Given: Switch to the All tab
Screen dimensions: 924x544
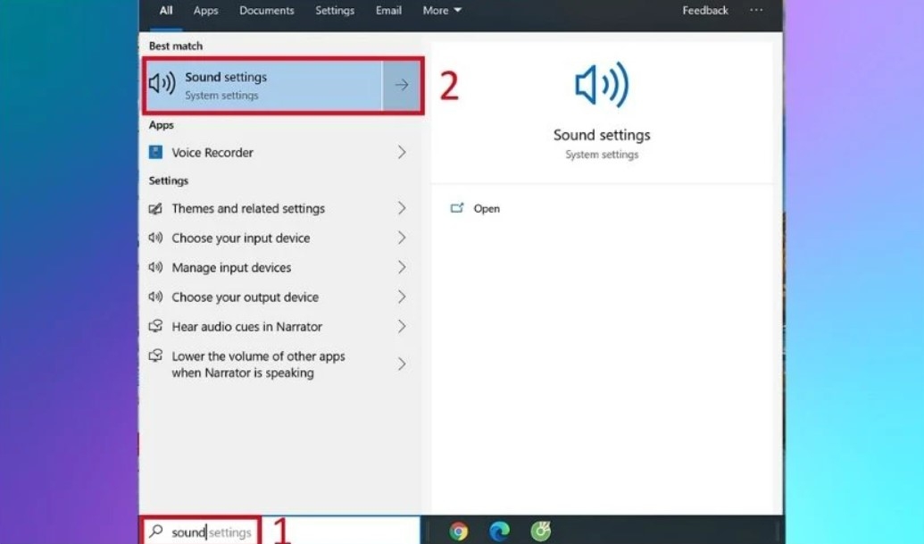Looking at the screenshot, I should coord(166,11).
